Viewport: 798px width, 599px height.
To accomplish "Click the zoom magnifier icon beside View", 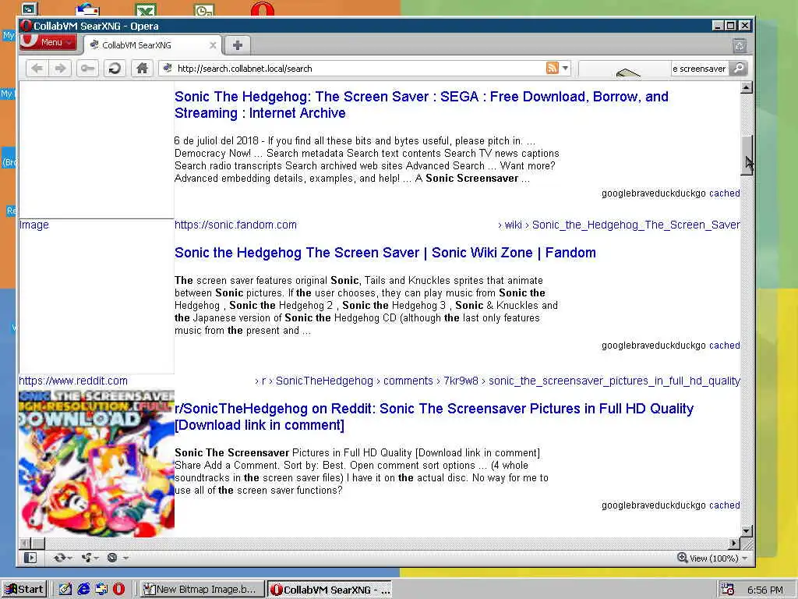I will tap(682, 558).
